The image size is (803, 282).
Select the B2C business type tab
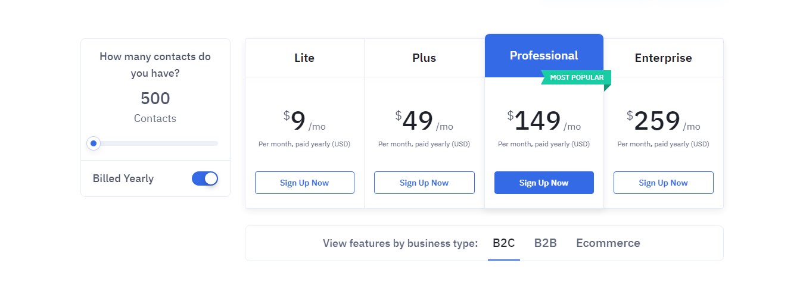coord(504,243)
